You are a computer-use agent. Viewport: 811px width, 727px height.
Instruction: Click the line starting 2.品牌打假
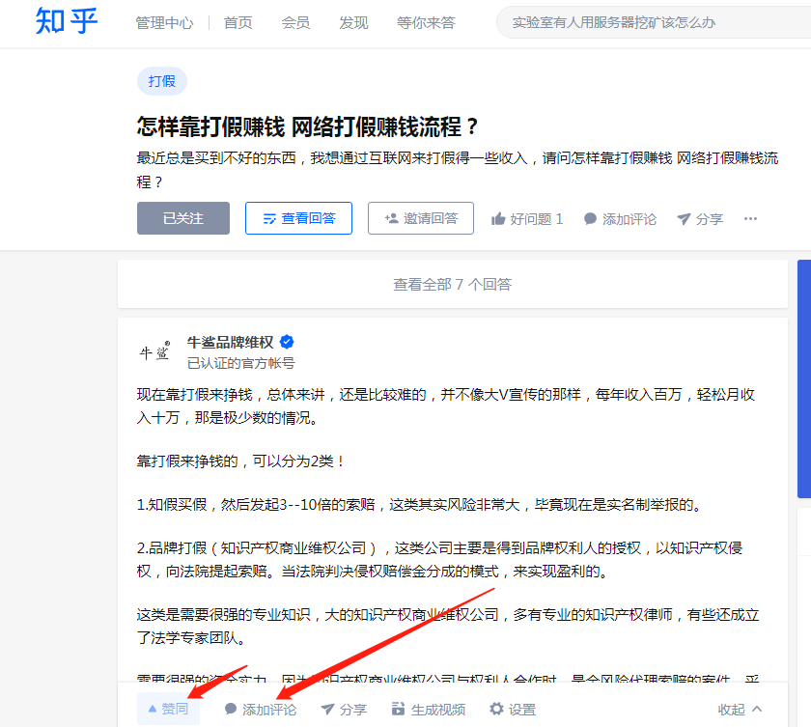[439, 559]
